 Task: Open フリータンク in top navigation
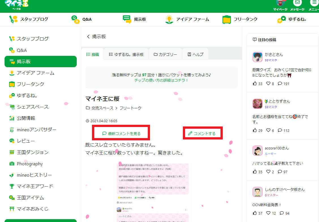240,19
